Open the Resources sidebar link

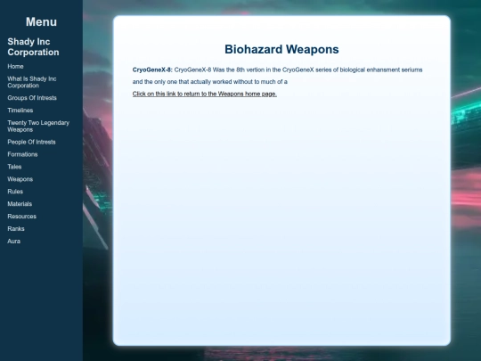pos(21,217)
